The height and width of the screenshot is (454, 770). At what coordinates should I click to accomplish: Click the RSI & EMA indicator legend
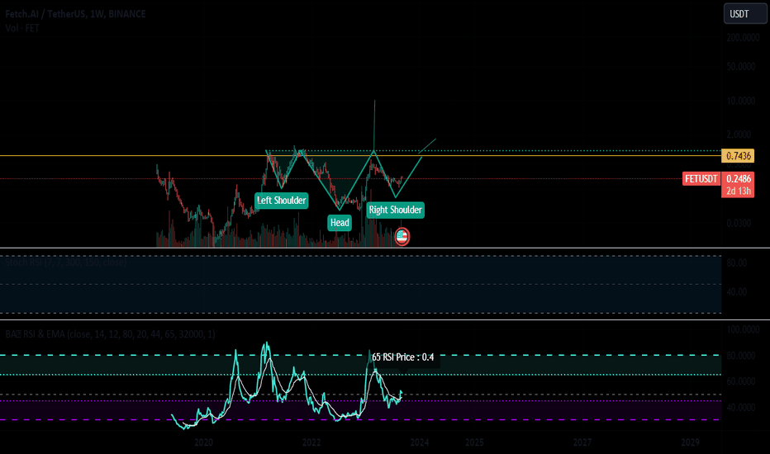coord(110,334)
